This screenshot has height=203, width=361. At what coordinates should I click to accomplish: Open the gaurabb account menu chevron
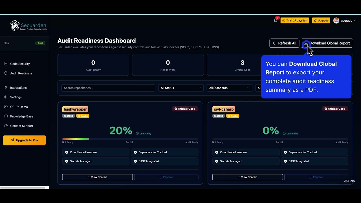click(x=355, y=21)
